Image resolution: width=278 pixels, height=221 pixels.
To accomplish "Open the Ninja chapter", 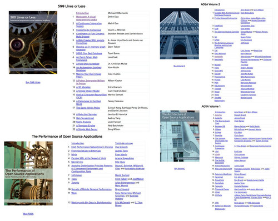I will tap(74, 154).
